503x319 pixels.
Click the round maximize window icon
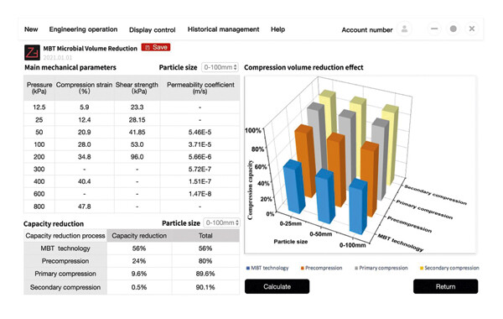click(454, 29)
